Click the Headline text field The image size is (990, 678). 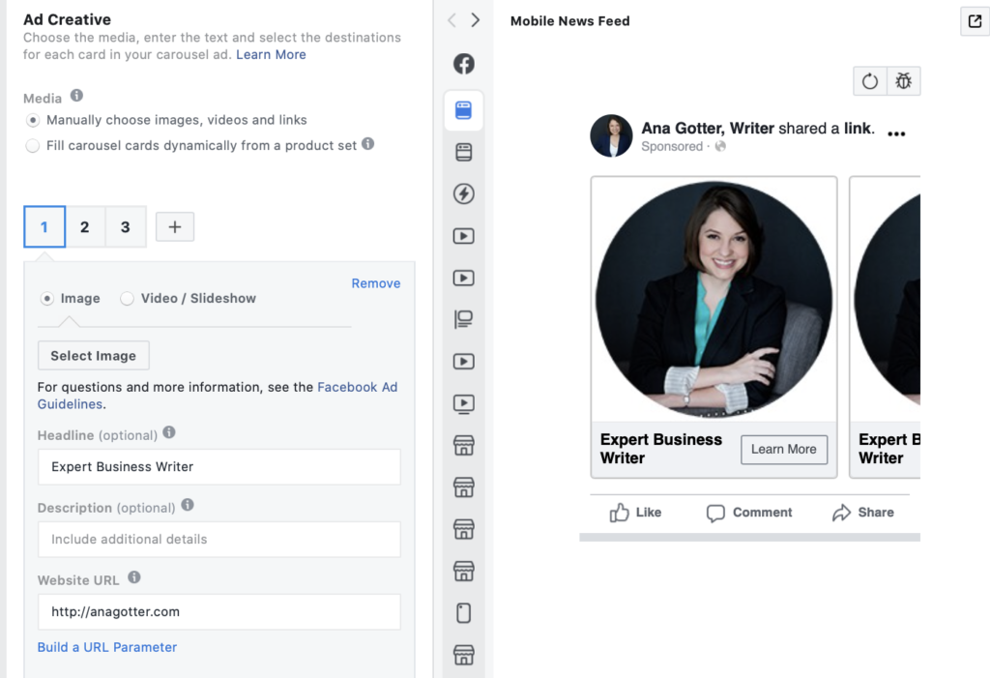[x=218, y=467]
